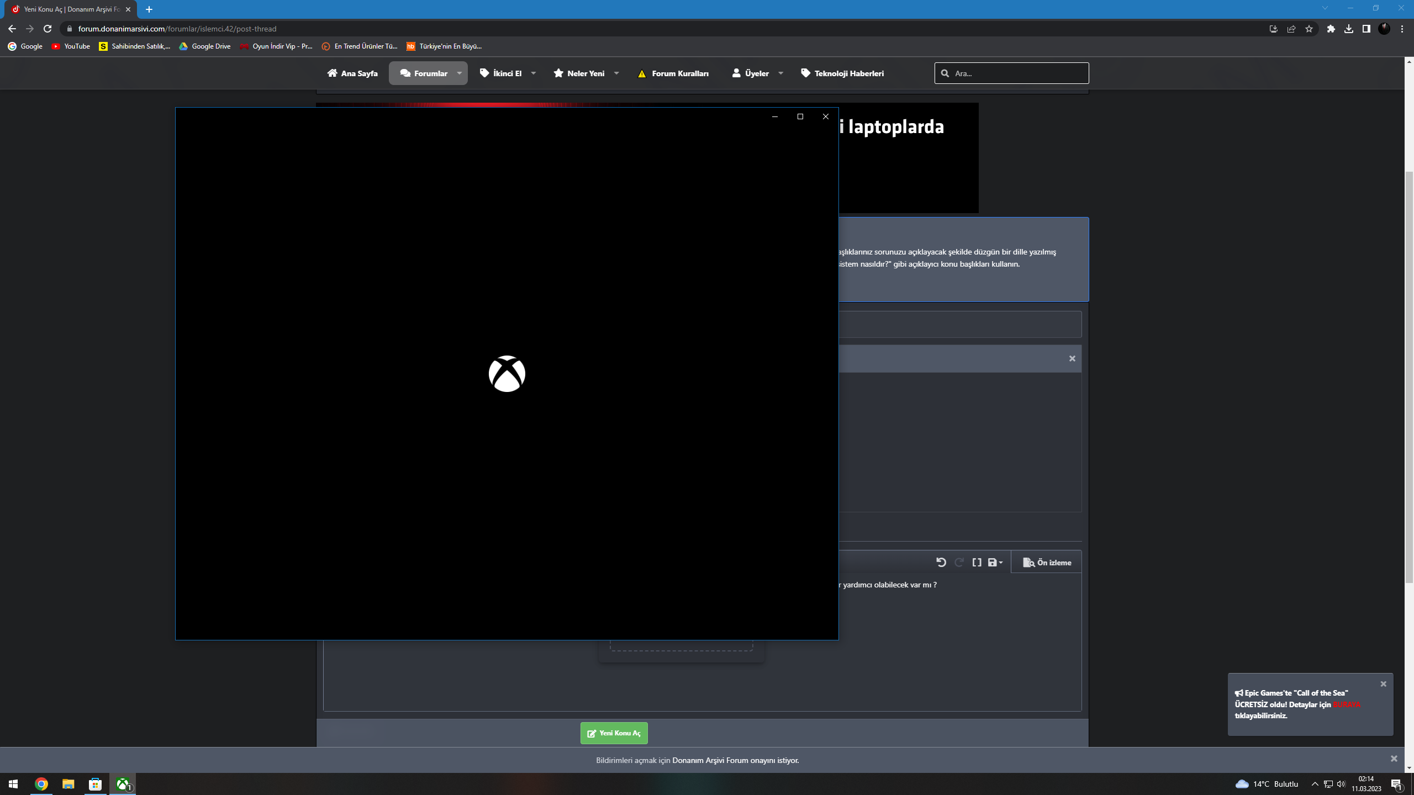This screenshot has width=1414, height=795.
Task: Expand the Neler Yeni dropdown arrow
Action: (x=616, y=73)
